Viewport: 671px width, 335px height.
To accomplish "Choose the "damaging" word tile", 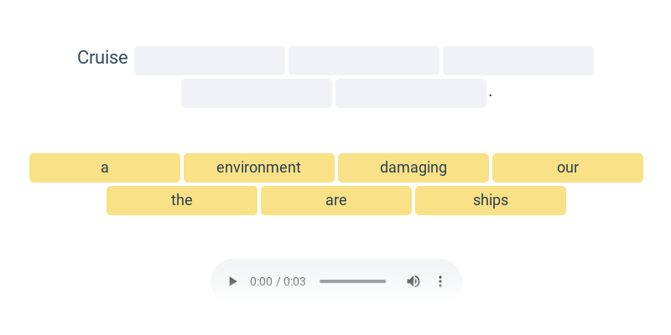I will 414,168.
